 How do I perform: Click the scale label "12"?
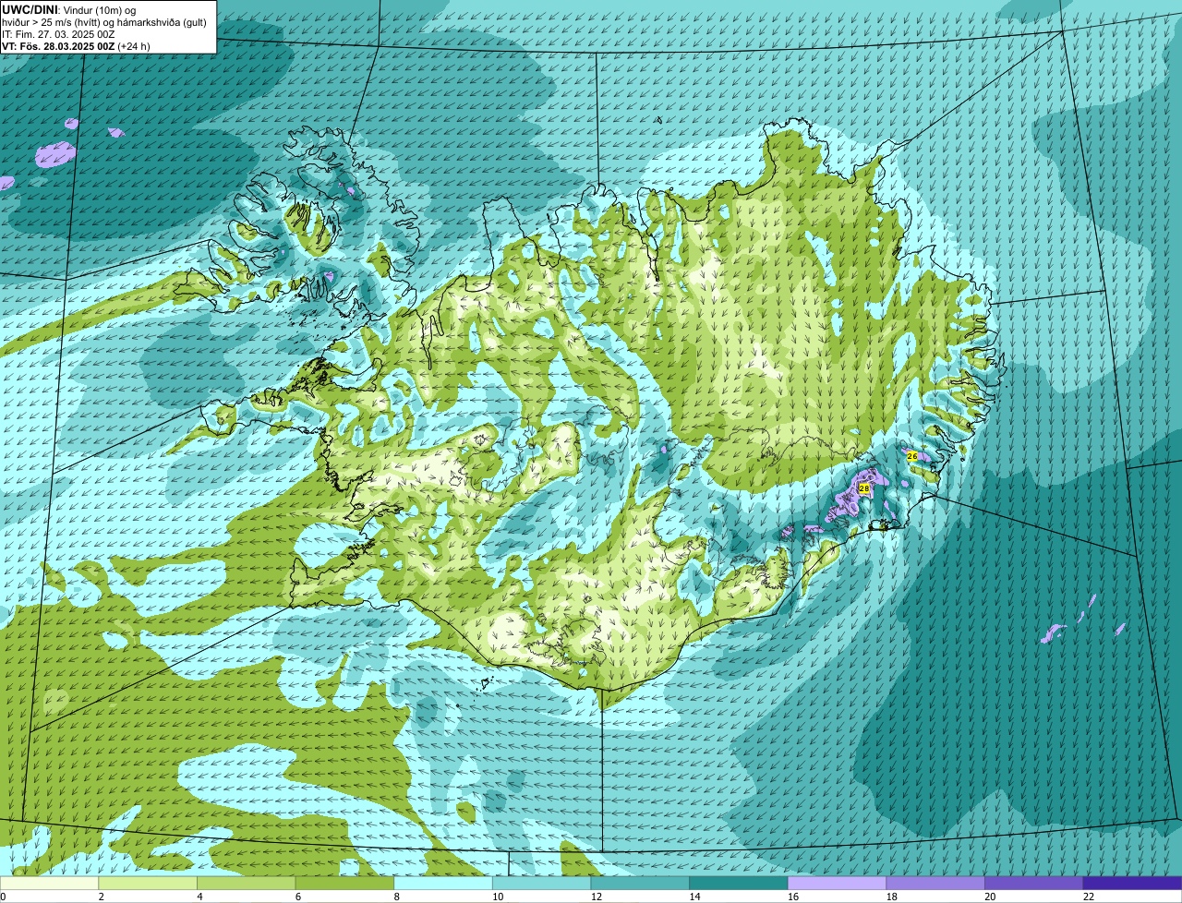pyautogui.click(x=597, y=897)
